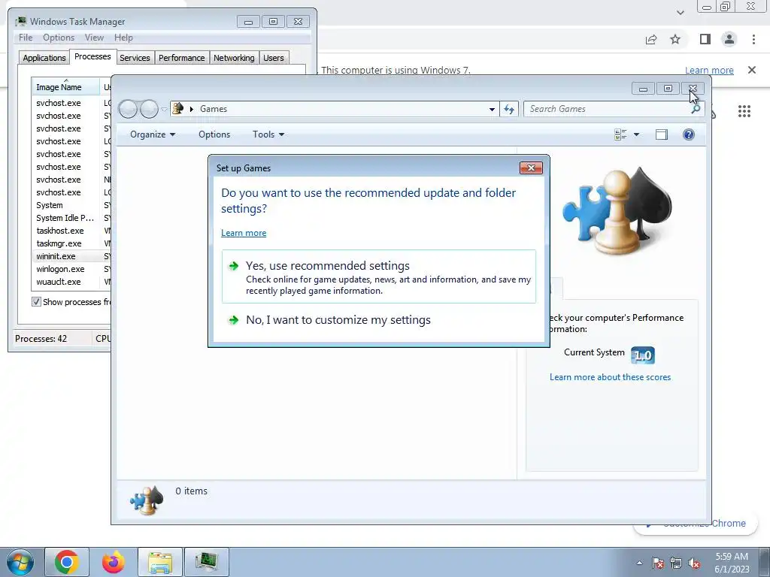Click the muted volume tray icon
770x577 pixels.
point(694,563)
